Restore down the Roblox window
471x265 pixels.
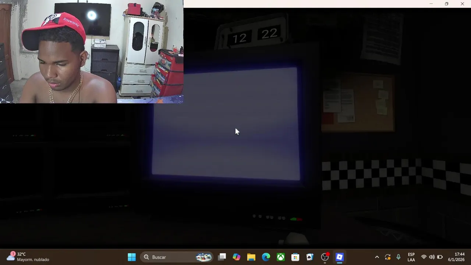(446, 4)
